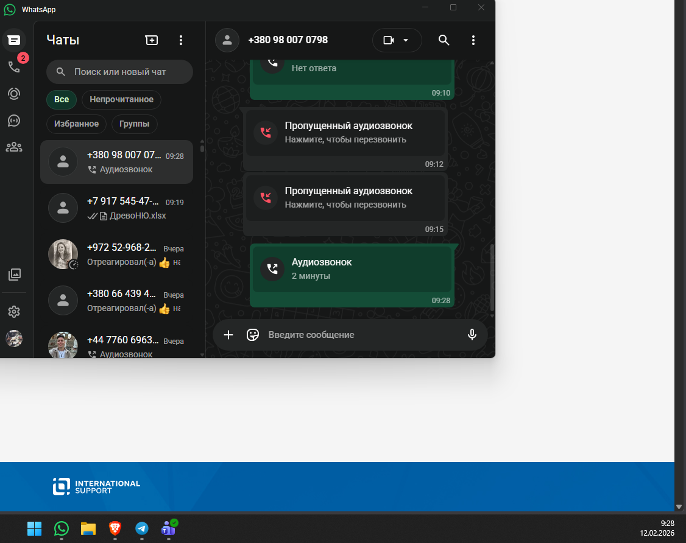This screenshot has width=686, height=543.
Task: Open own profile avatar in sidebar
Action: click(x=14, y=338)
